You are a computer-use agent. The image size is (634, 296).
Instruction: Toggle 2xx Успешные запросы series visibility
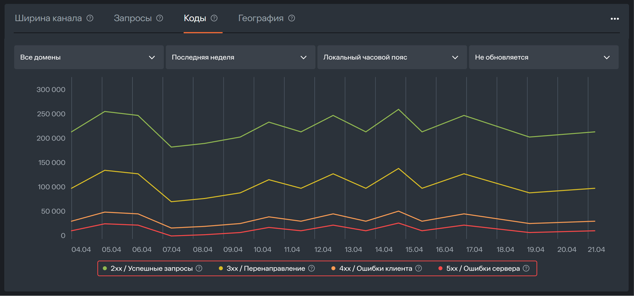[x=151, y=269]
